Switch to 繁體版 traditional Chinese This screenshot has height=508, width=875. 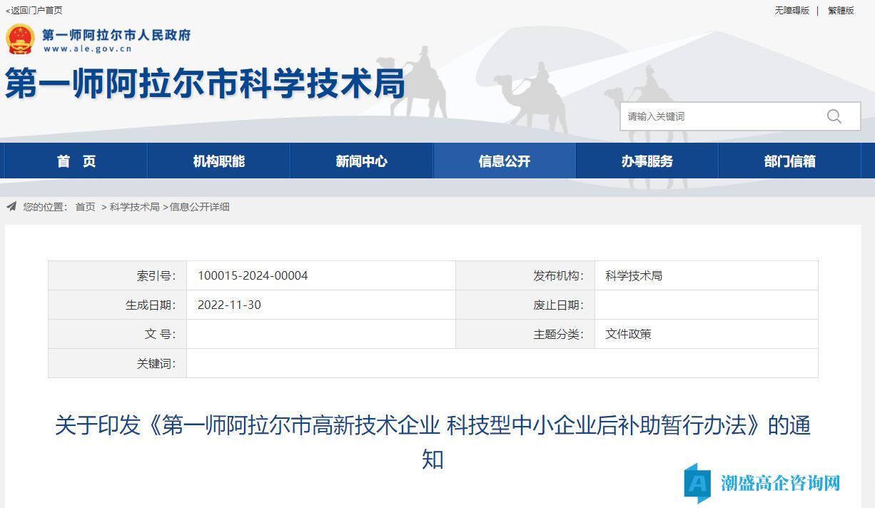click(x=841, y=10)
